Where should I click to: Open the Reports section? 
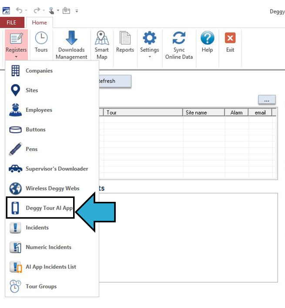(125, 42)
